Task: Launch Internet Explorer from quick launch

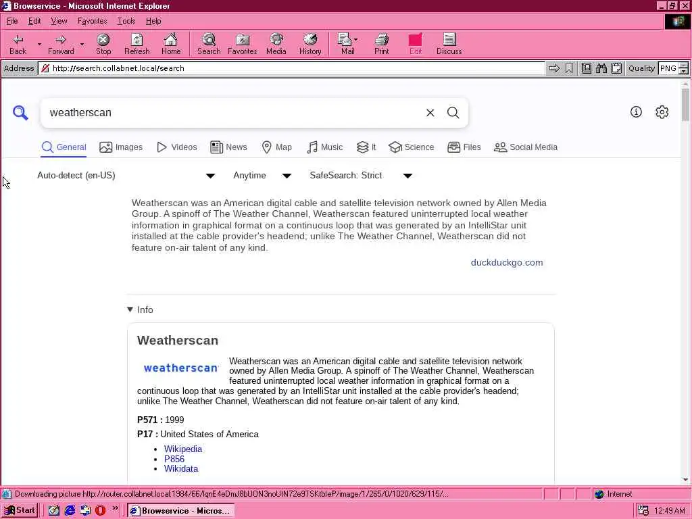Action: [70, 510]
